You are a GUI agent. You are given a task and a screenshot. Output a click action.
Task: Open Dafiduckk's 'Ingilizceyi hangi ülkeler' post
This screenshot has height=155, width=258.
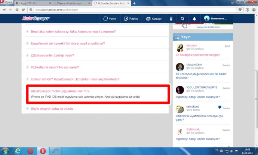pyautogui.click(x=197, y=139)
